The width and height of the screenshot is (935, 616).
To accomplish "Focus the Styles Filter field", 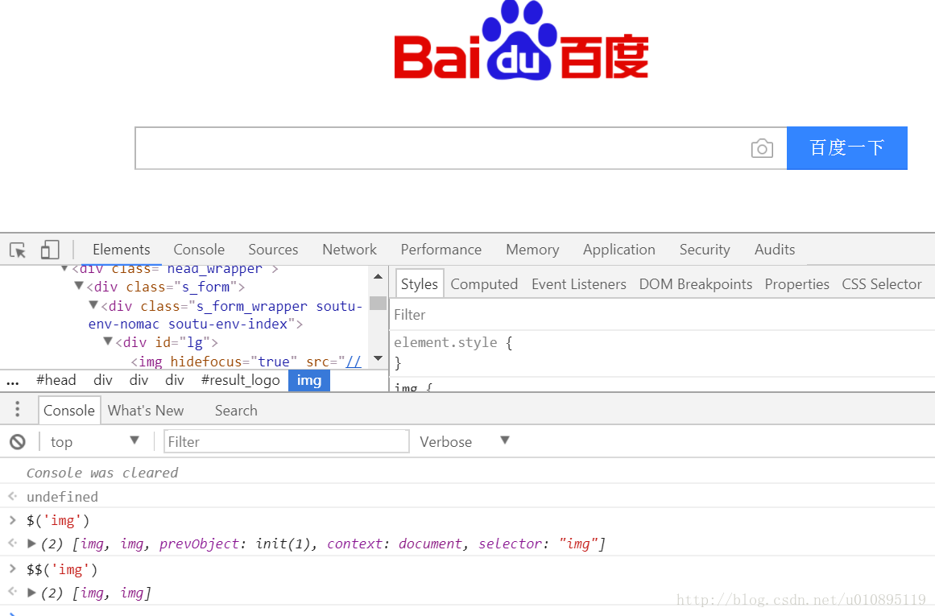I will pyautogui.click(x=662, y=315).
